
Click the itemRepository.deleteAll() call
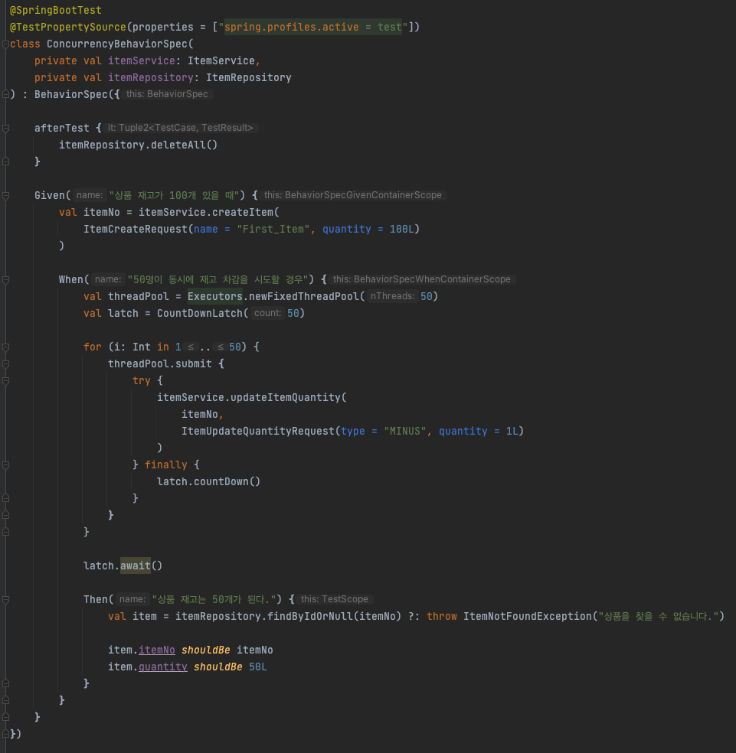point(138,145)
